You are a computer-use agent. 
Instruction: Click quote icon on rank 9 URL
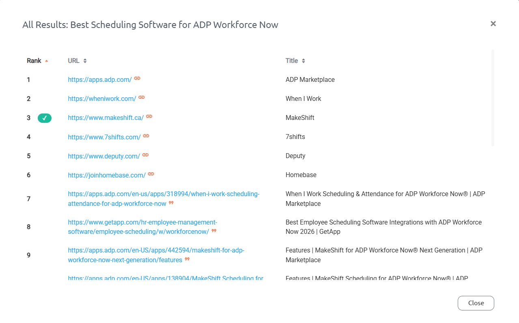point(187,259)
